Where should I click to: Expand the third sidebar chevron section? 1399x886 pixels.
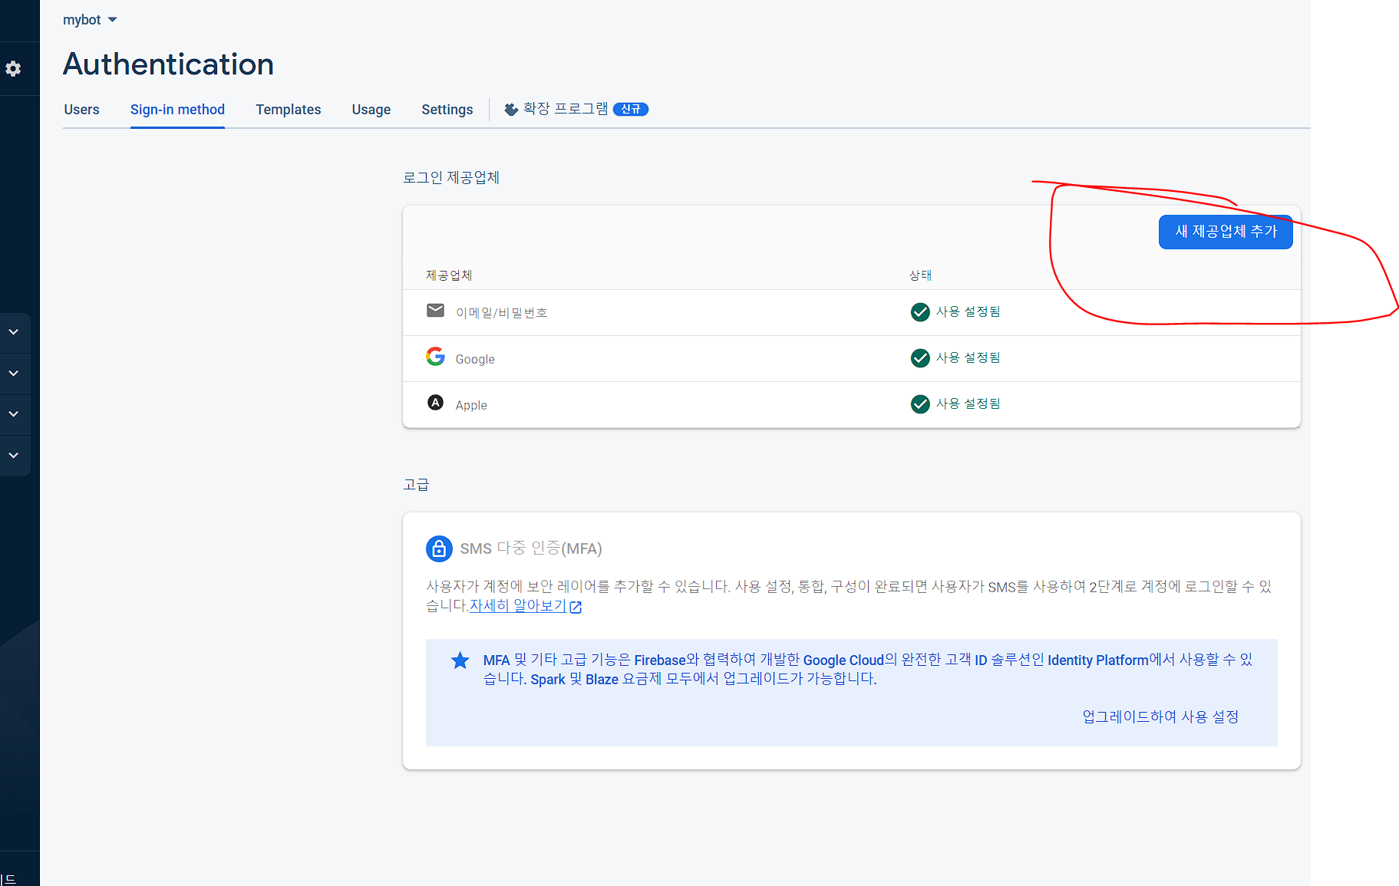pos(14,414)
